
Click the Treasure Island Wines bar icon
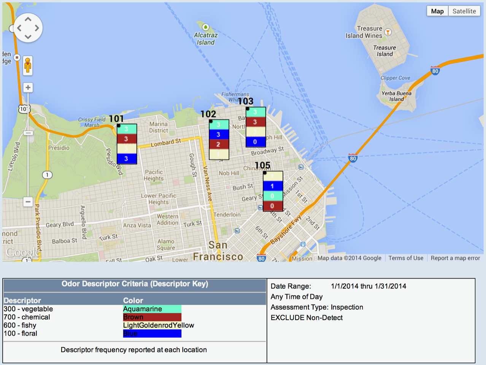388,32
